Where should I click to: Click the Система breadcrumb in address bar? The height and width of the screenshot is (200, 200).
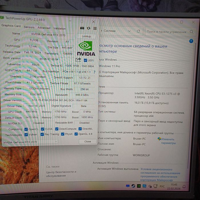pos(109,31)
